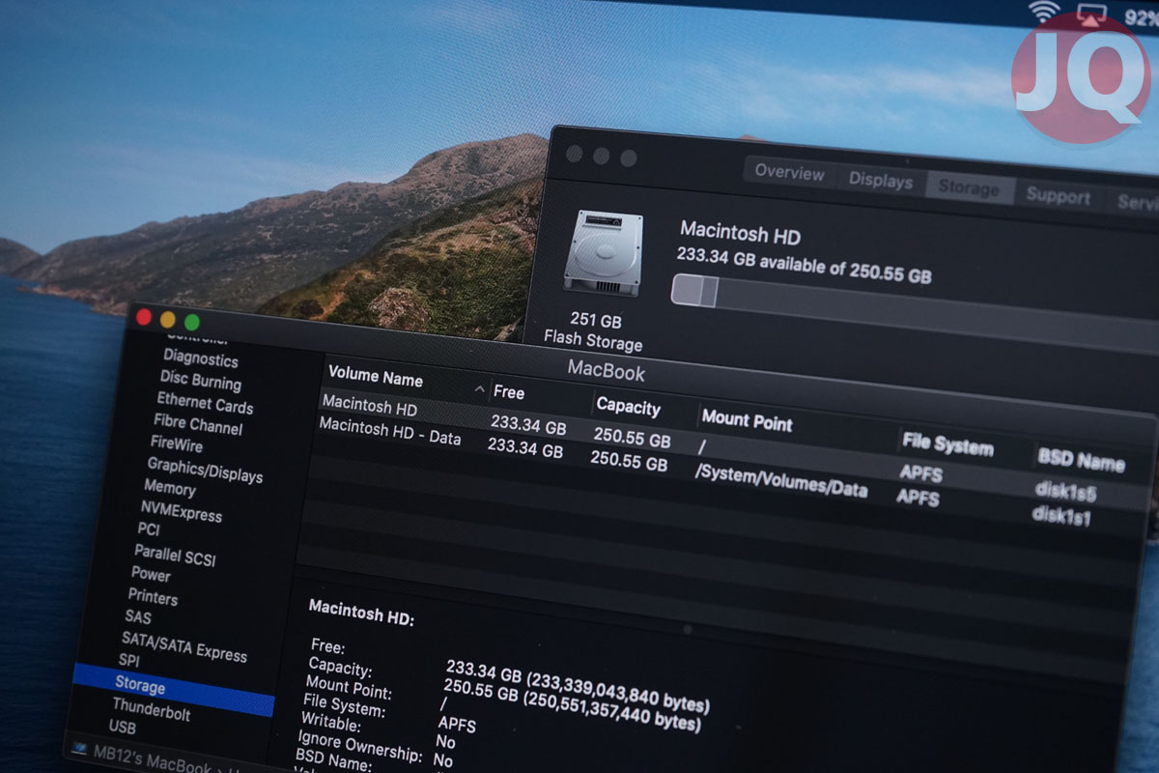
Task: Select SAS in the sidebar
Action: click(137, 616)
